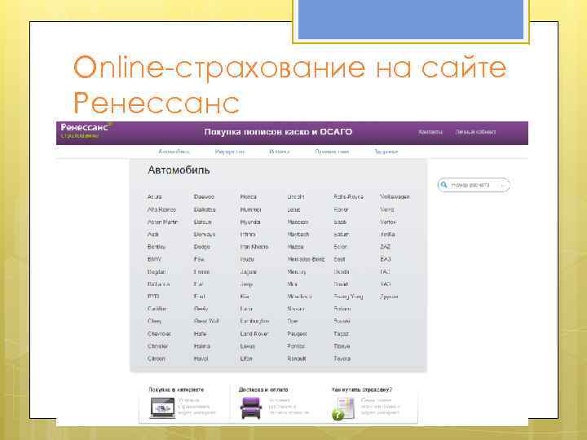587x440 pixels.
Task: Click the Ренессанс Страхование logo
Action: 86,130
